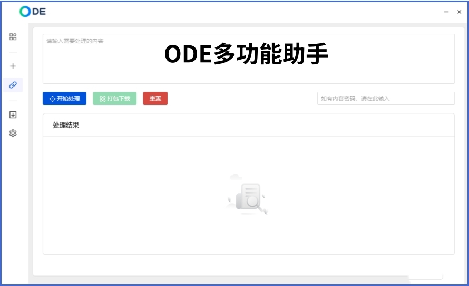Click the 处理结果 heading text
469x286 pixels.
click(x=66, y=125)
